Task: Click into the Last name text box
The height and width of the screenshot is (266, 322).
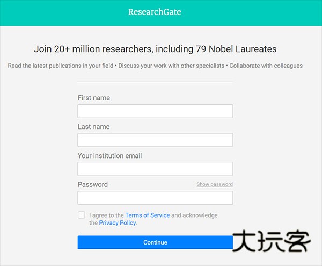Action: (155, 140)
